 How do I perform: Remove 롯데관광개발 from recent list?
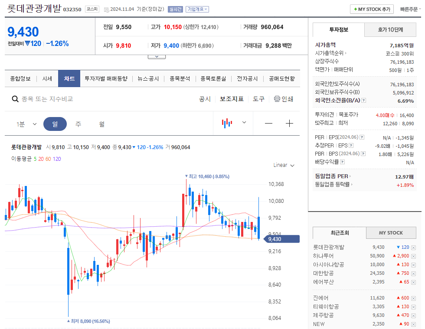coord(413,248)
